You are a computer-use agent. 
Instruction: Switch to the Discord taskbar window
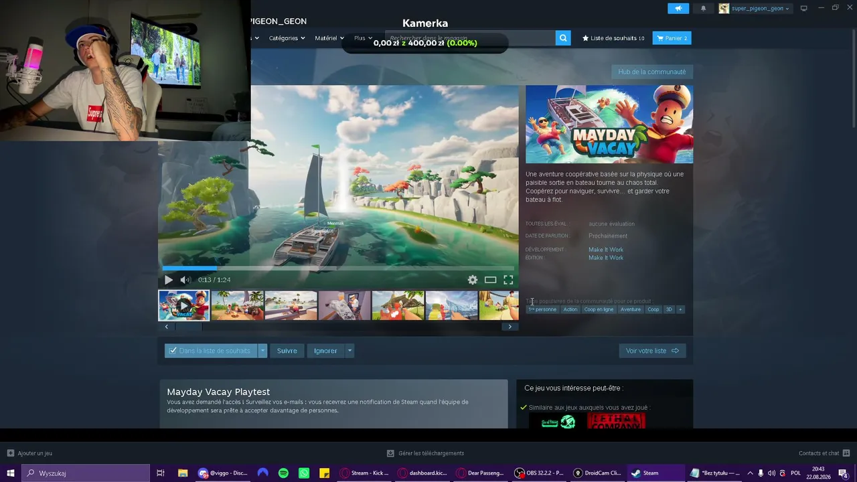pyautogui.click(x=223, y=473)
